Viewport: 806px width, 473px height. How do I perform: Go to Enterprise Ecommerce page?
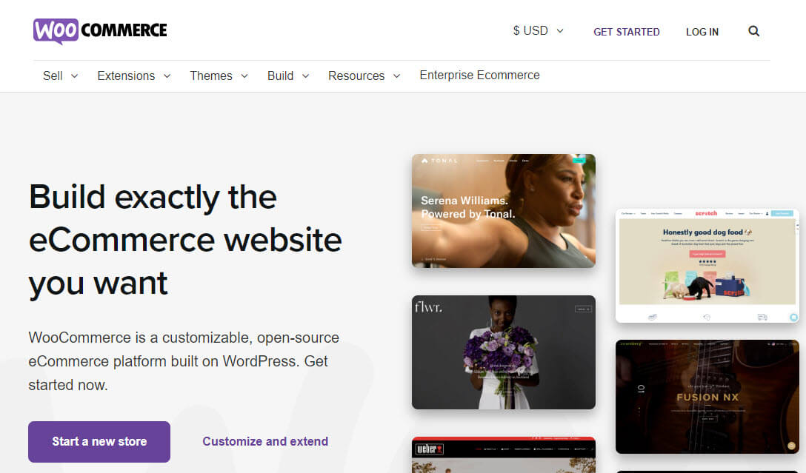click(479, 76)
